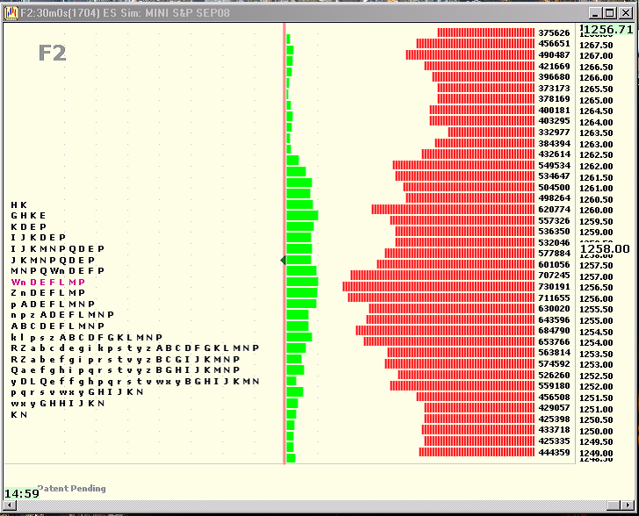Click the dark green price marker triangle
This screenshot has width=639, height=516.
coord(283,260)
